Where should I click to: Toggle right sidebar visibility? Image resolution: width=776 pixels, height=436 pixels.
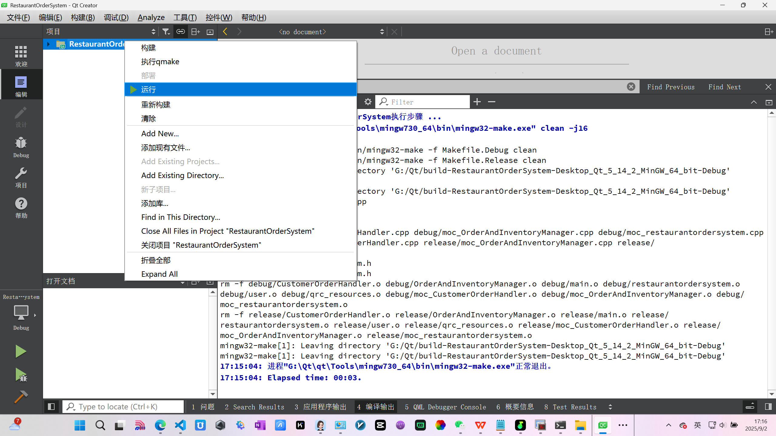[x=768, y=407]
